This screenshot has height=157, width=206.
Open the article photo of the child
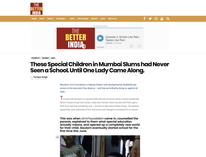pyautogui.click(x=100, y=146)
